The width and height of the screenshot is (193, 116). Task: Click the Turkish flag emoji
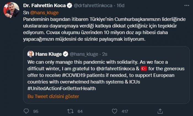tap(144, 68)
